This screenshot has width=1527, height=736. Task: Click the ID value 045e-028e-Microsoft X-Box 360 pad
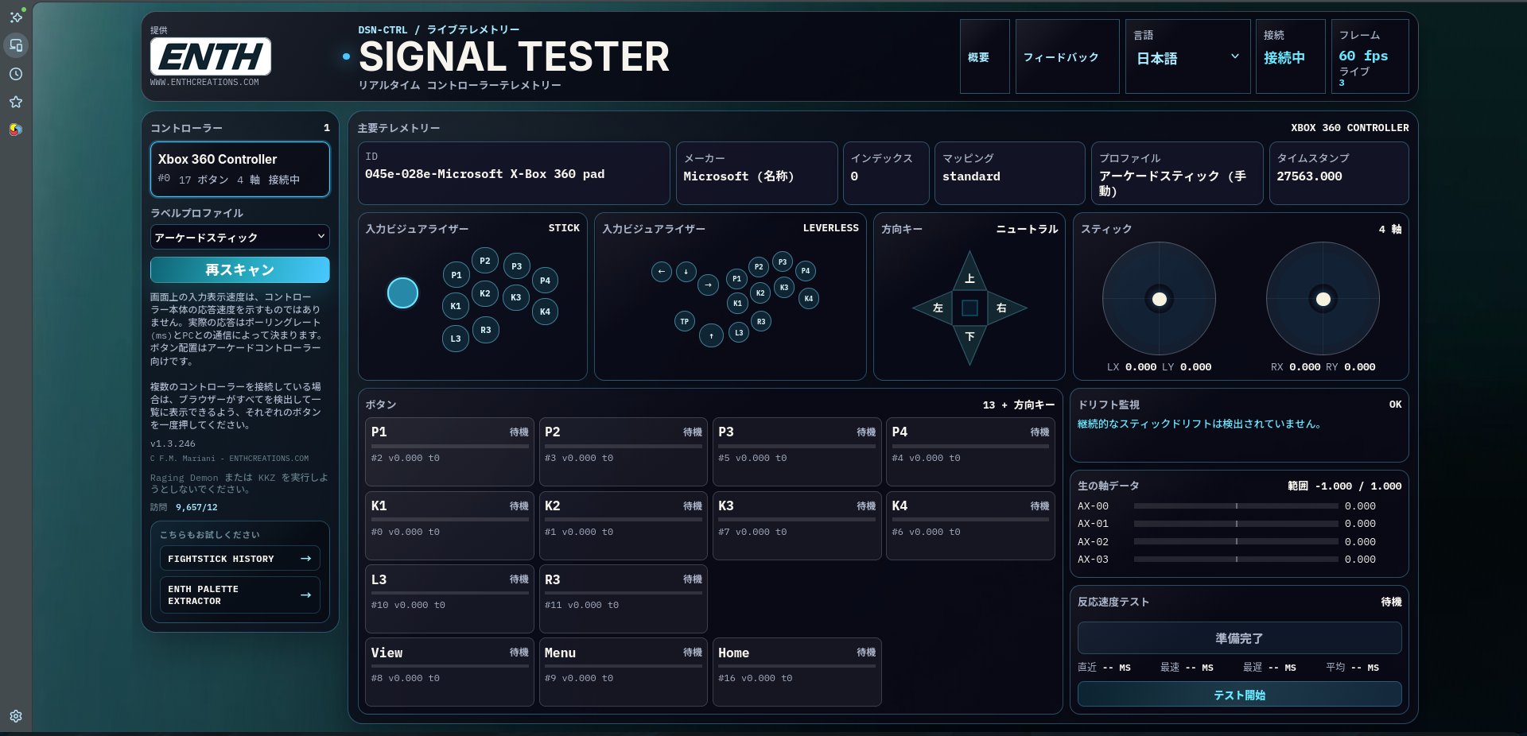click(484, 174)
